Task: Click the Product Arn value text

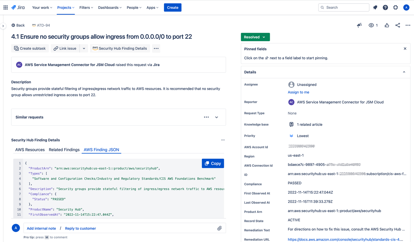Action: pyautogui.click(x=334, y=211)
